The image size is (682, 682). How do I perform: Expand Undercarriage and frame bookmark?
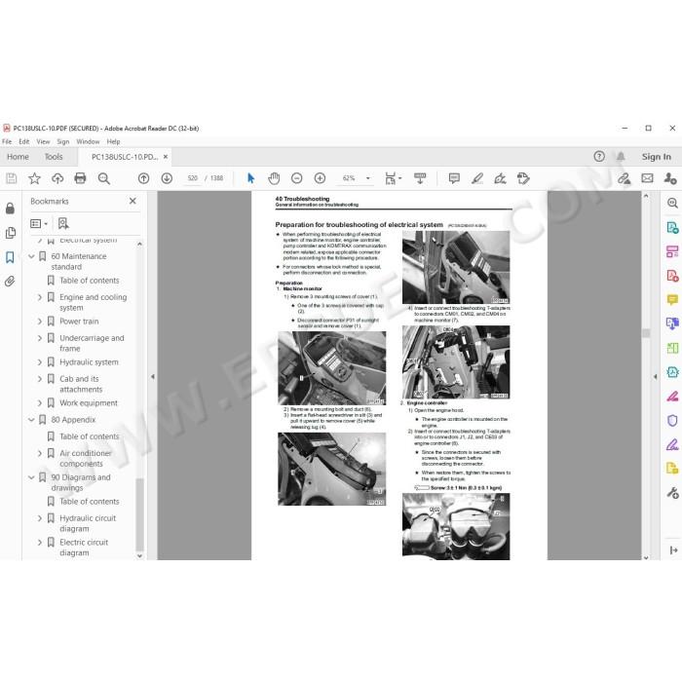coord(40,338)
